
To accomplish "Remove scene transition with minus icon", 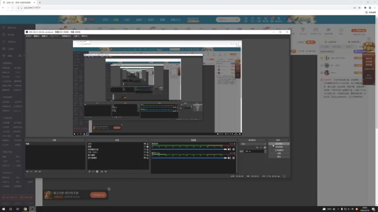I will pyautogui.click(x=261, y=147).
